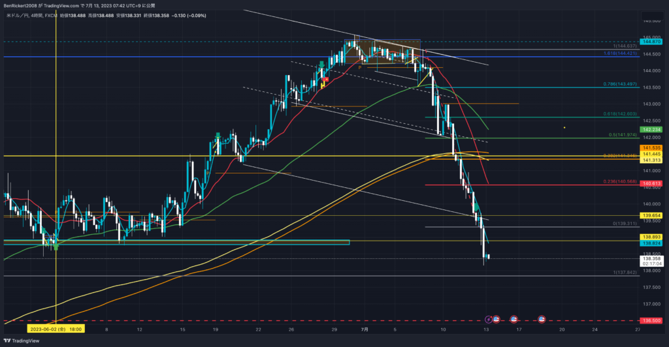
Task: Select the brown shaded rectangle near the chart top
Action: [383, 52]
